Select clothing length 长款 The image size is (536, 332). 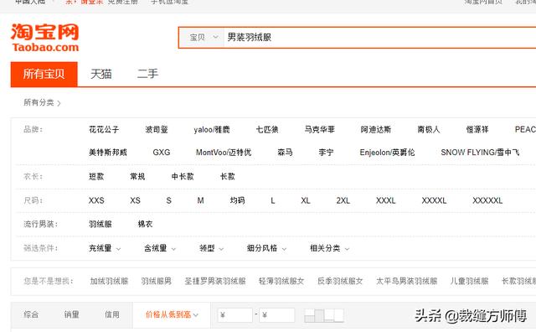(x=228, y=177)
